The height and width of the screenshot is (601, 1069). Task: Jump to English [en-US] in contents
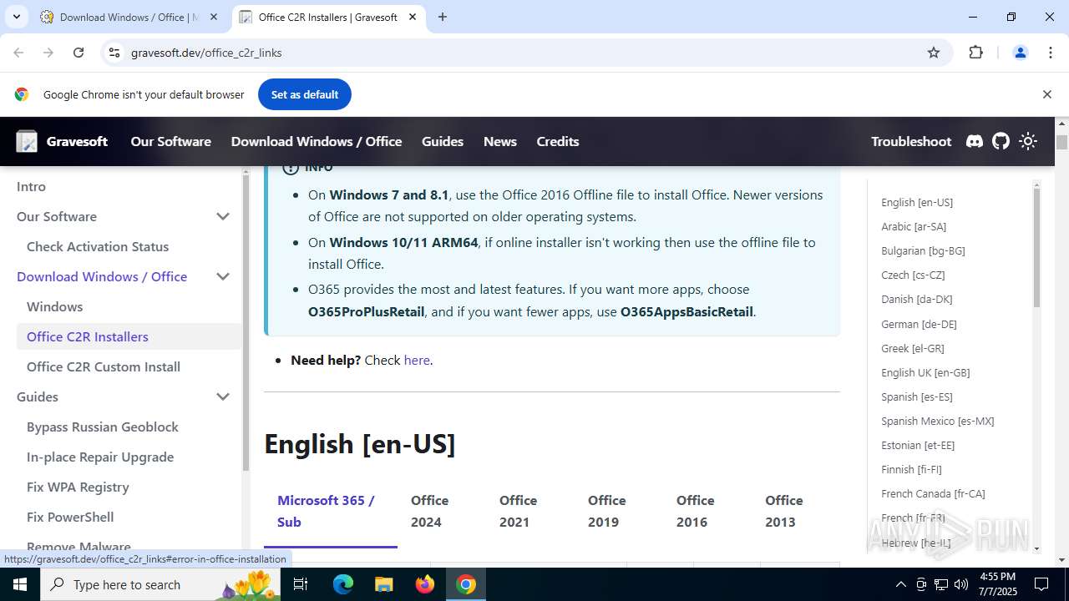tap(917, 202)
